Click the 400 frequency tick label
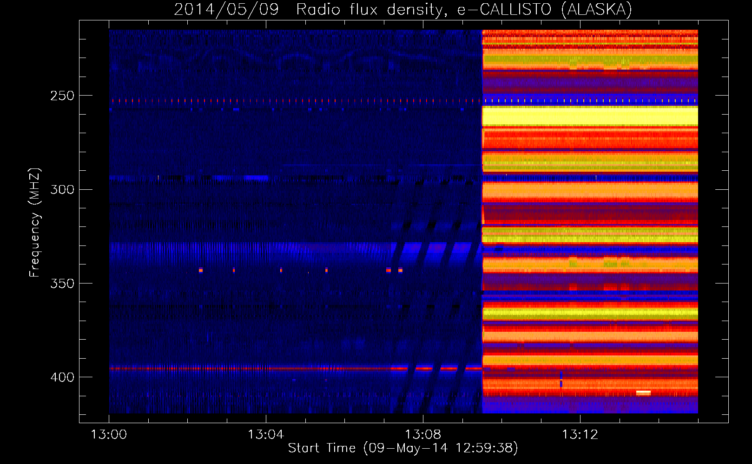752x464 pixels. [x=62, y=377]
